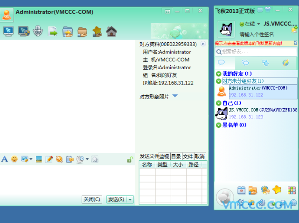The image size is (299, 223).
Task: Click the 发送(S) send button
Action: (x=116, y=199)
